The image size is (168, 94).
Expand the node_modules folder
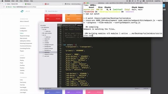coord(42,33)
